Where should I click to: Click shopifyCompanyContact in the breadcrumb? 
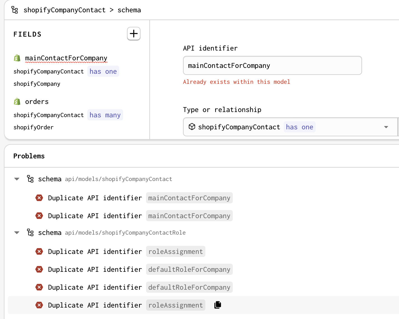click(65, 10)
